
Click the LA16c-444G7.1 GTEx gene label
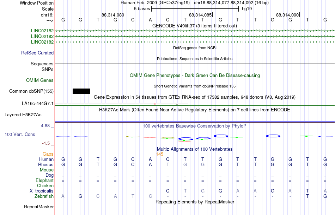38,103
